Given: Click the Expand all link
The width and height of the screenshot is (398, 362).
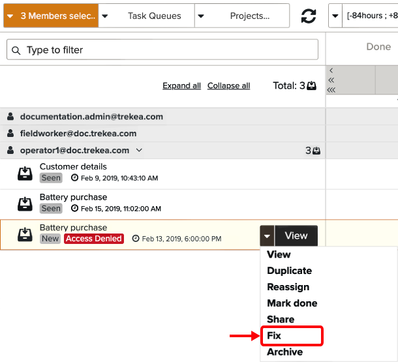Looking at the screenshot, I should (181, 86).
